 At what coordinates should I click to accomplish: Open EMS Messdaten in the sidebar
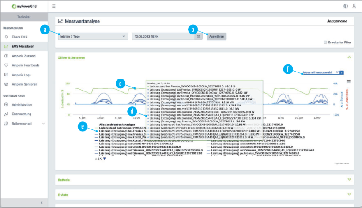[23, 46]
